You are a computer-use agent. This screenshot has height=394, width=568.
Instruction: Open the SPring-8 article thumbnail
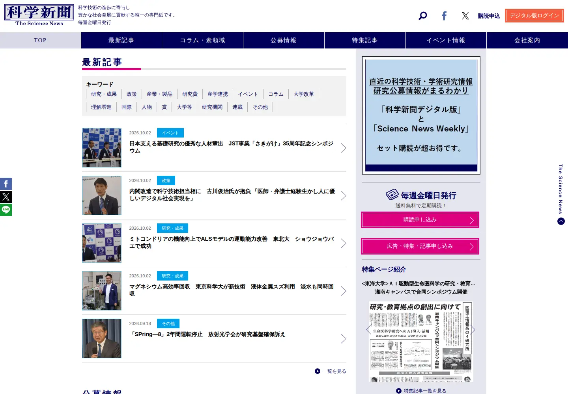click(102, 338)
